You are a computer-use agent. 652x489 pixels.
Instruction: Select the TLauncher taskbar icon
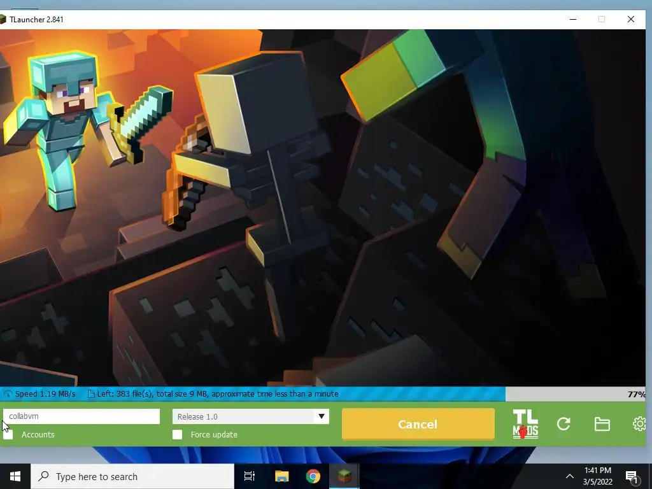click(344, 476)
